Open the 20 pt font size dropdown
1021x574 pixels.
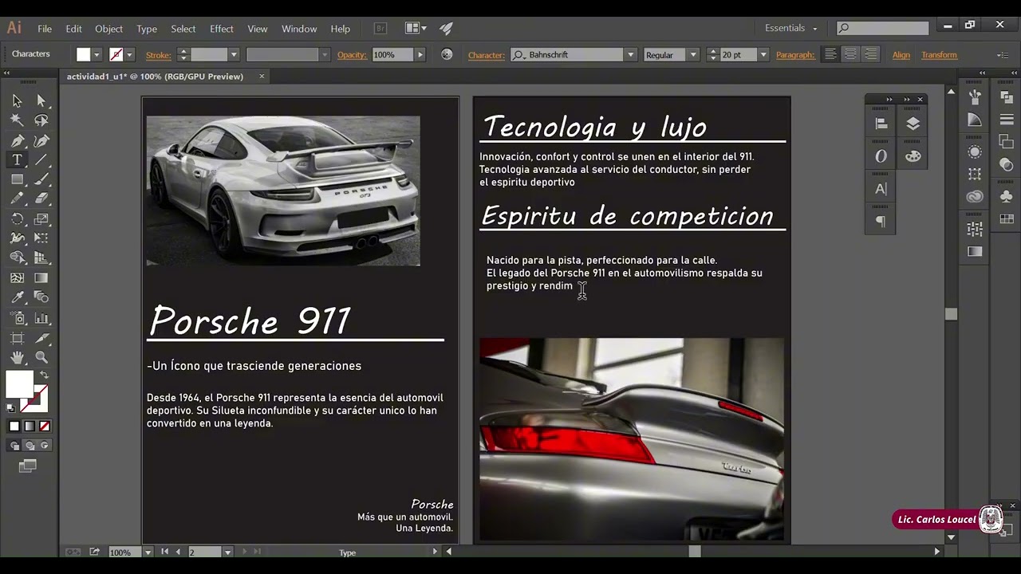click(x=763, y=55)
